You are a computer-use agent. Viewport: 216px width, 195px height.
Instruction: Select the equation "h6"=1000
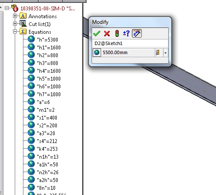pos(49,87)
